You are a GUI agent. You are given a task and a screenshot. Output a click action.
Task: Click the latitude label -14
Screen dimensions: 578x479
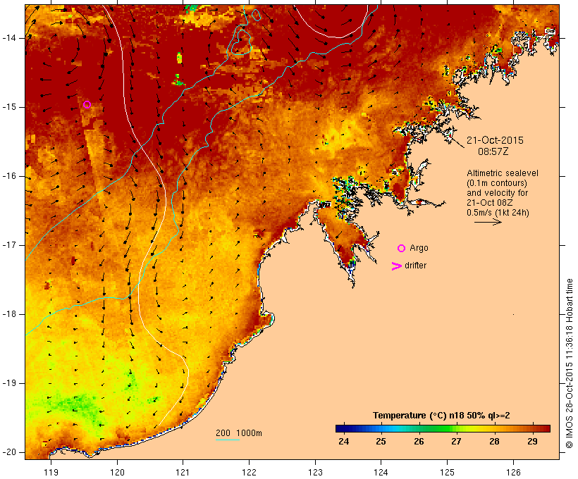tap(9, 38)
